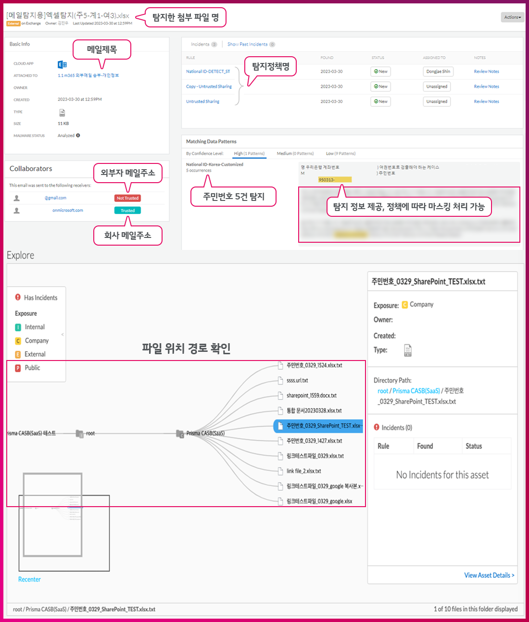Click the Exchange cloud app icon
This screenshot has width=529, height=622.
click(x=62, y=64)
